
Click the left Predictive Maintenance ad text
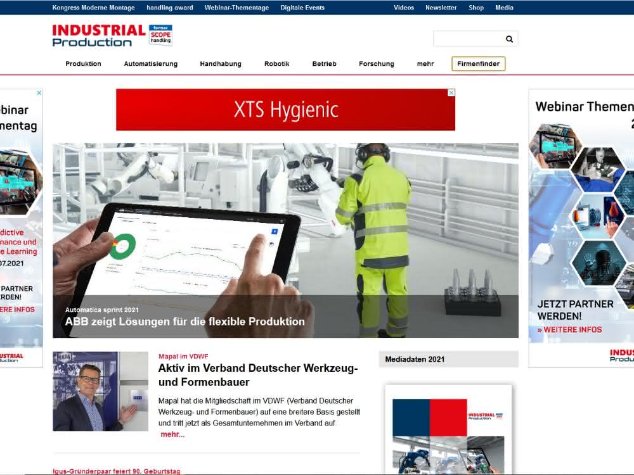pos(18,242)
